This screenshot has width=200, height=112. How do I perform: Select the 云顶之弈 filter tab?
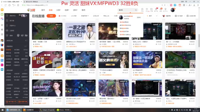pos(96,16)
